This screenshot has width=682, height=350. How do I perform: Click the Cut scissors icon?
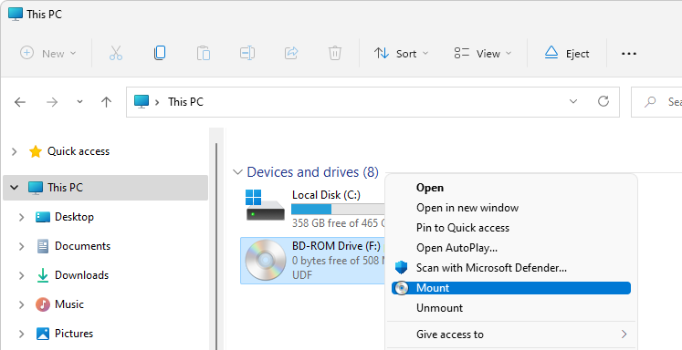coord(116,54)
